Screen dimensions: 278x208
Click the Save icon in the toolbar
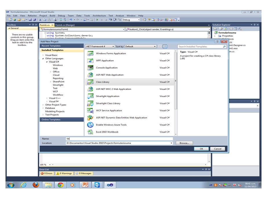[x=30, y=20]
